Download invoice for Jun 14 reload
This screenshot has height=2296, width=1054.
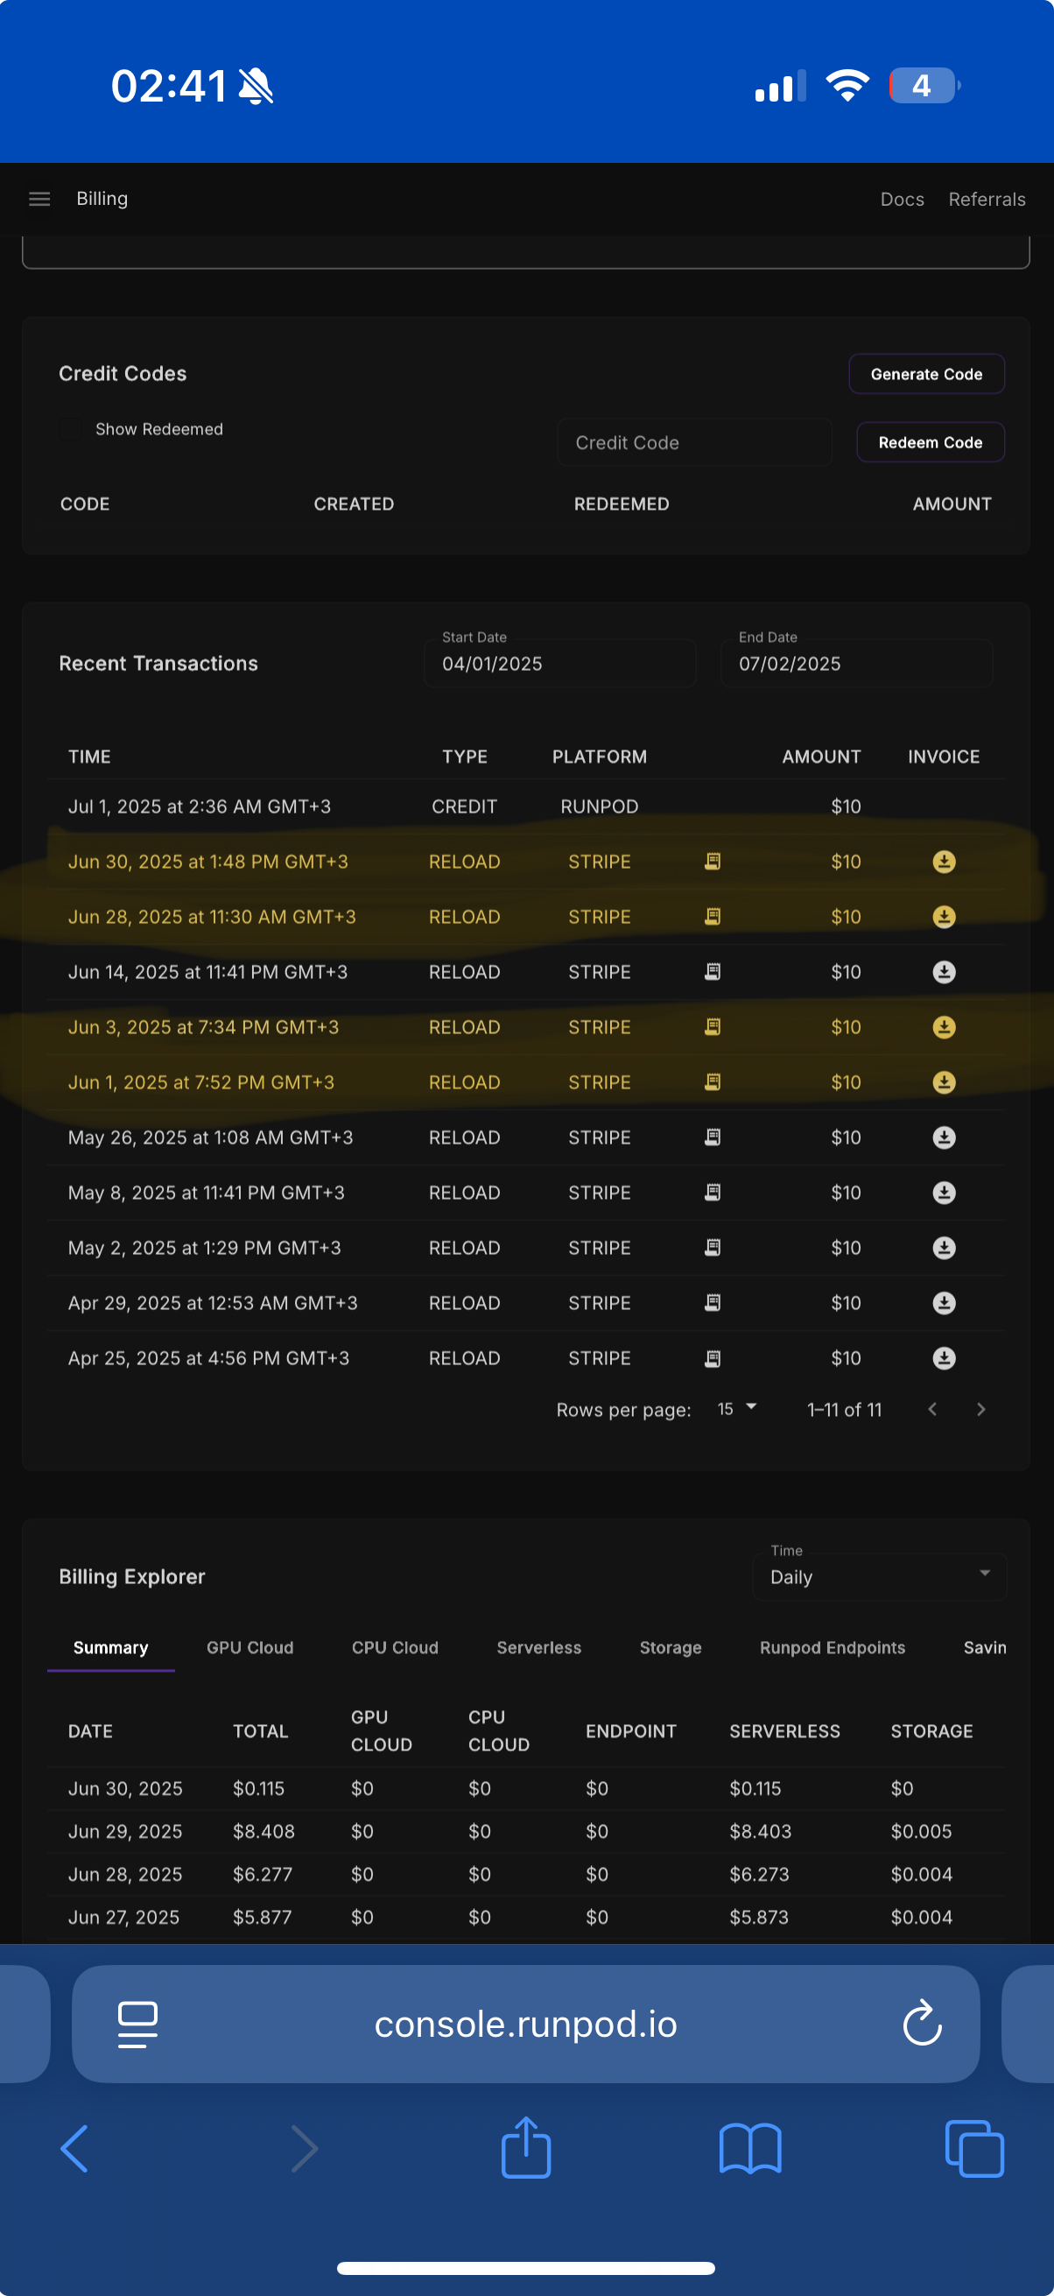pyautogui.click(x=944, y=972)
